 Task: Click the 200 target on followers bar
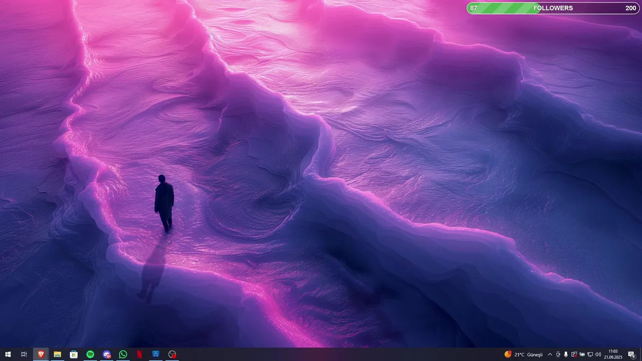[x=630, y=8]
